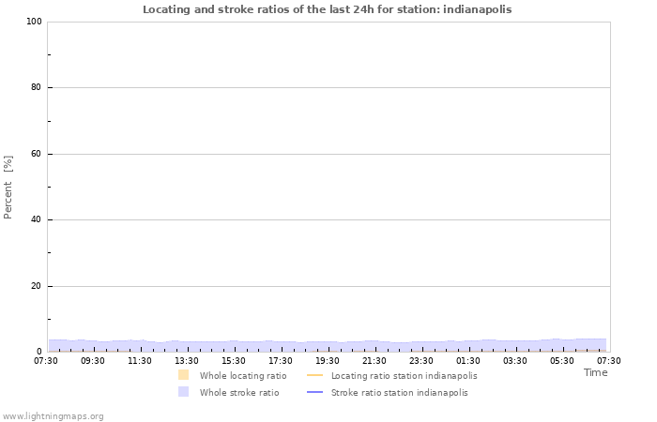Click the blue whole stroke ratio area band

(x=328, y=346)
